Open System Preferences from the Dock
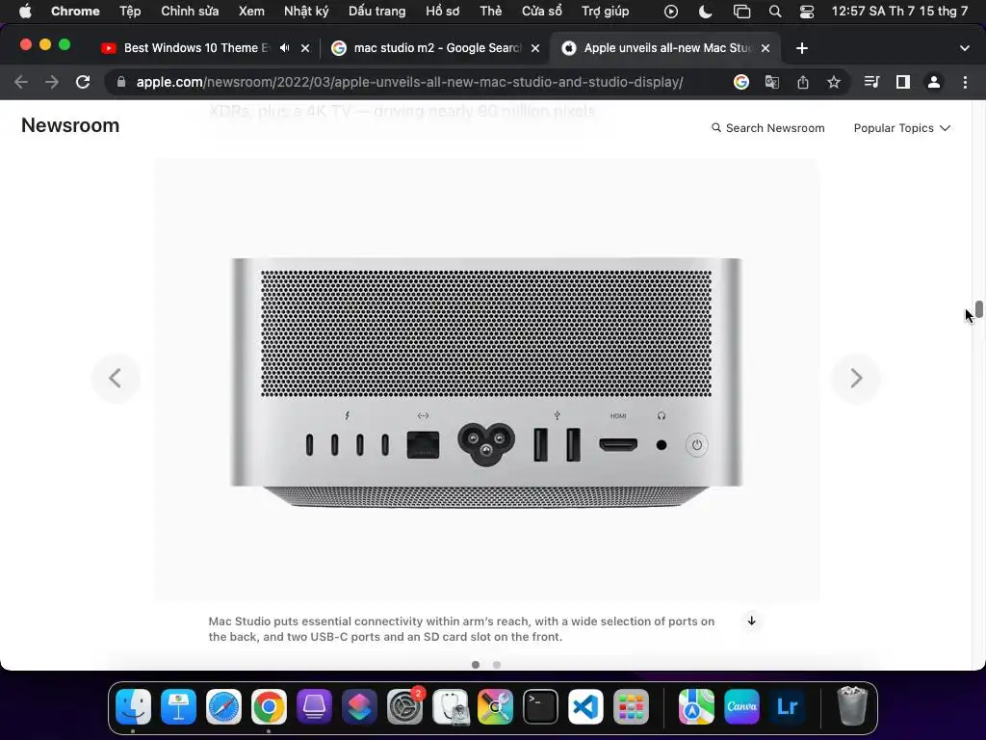 point(405,706)
